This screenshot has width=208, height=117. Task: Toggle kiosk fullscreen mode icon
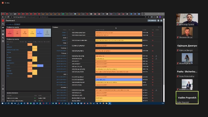tap(161, 20)
